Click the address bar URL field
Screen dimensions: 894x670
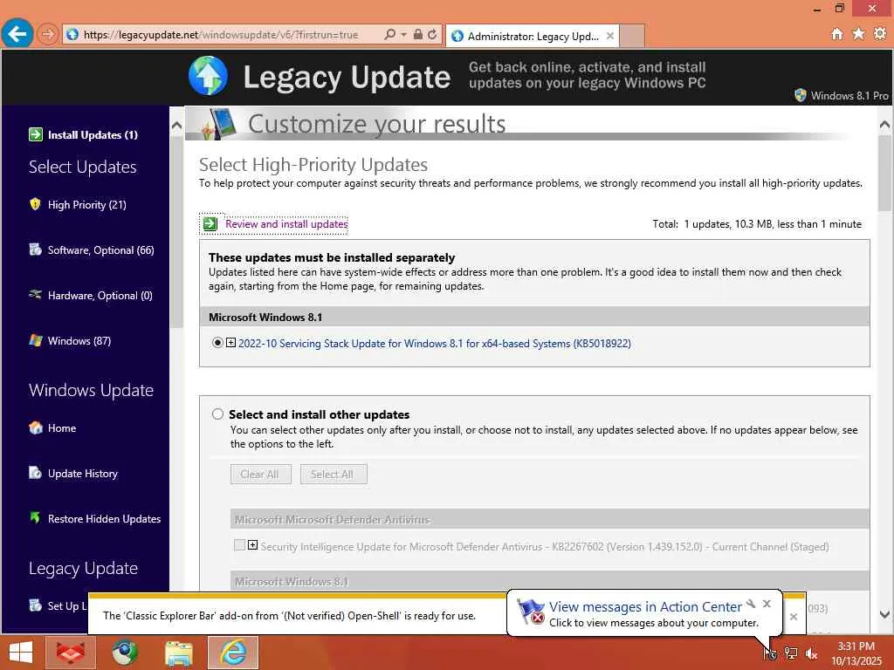coord(221,34)
